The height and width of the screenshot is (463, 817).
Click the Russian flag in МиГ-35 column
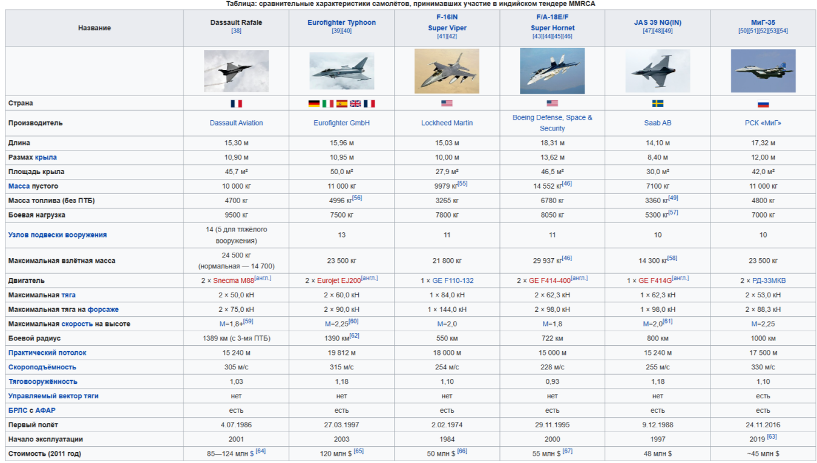[763, 103]
